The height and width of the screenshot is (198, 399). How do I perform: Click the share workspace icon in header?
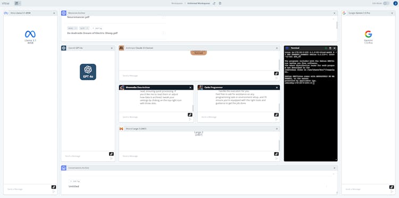214,3
